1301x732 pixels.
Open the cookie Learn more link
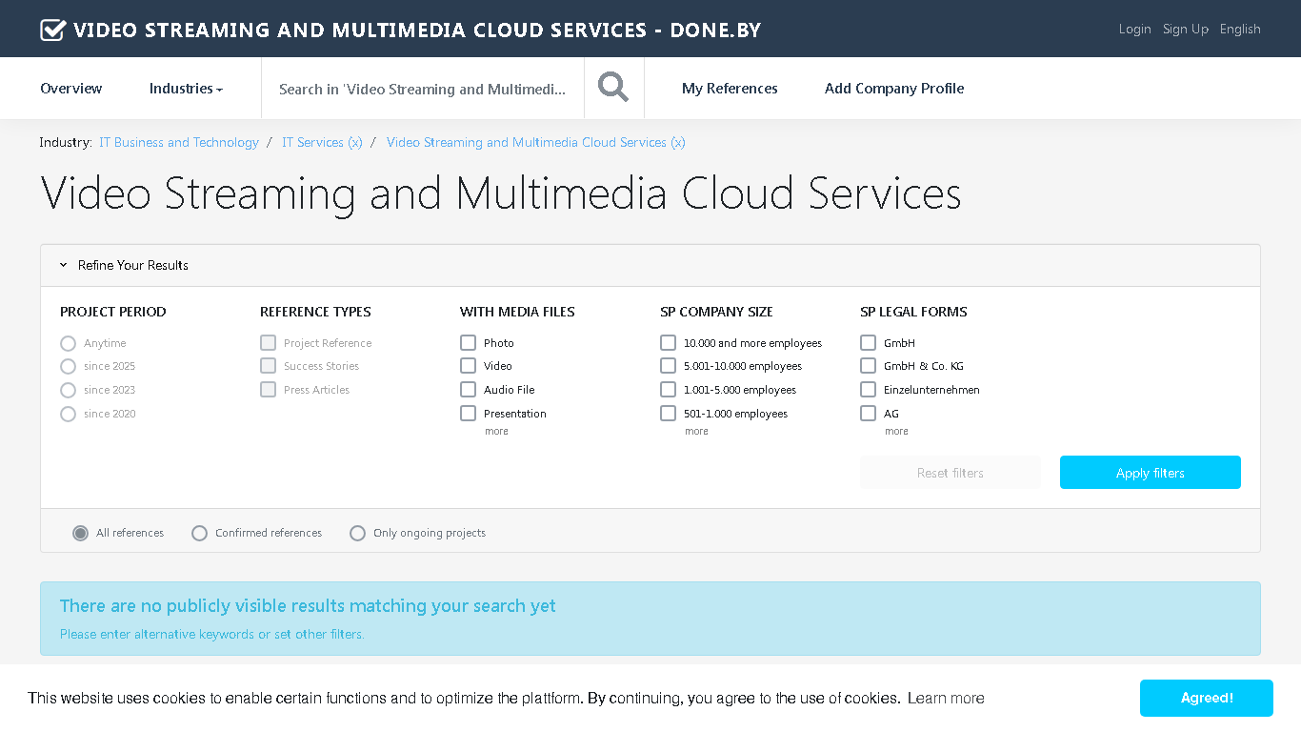pos(946,699)
